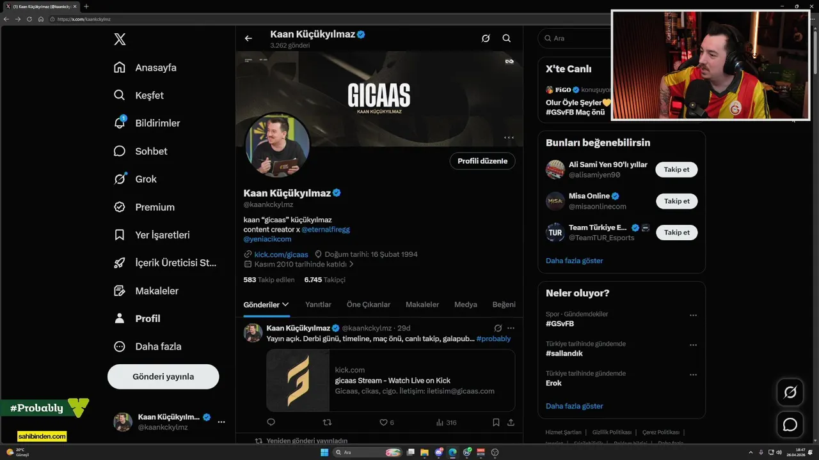Switch to Yanıtlar tab
This screenshot has width=819, height=460.
point(318,305)
